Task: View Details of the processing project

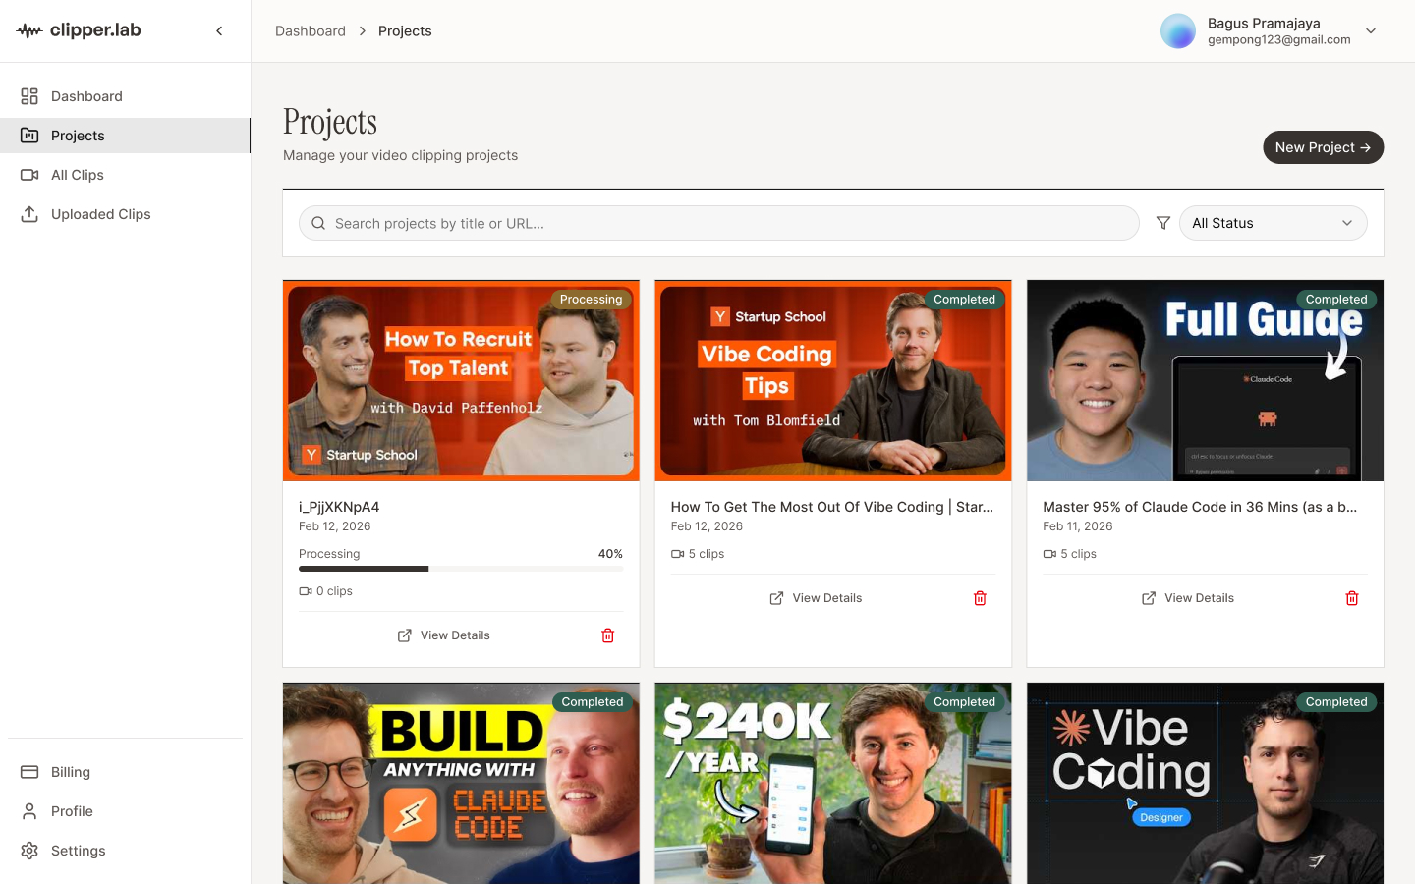Action: coord(444,635)
